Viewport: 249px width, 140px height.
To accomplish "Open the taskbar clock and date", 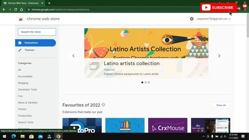I will point(233,136).
